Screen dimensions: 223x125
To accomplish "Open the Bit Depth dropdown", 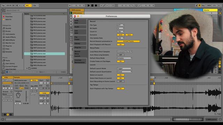I will pos(121,28).
